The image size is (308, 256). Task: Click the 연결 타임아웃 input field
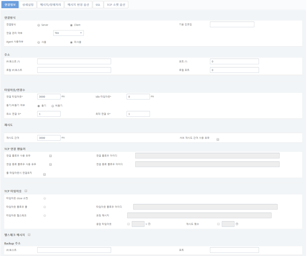(x=49, y=97)
